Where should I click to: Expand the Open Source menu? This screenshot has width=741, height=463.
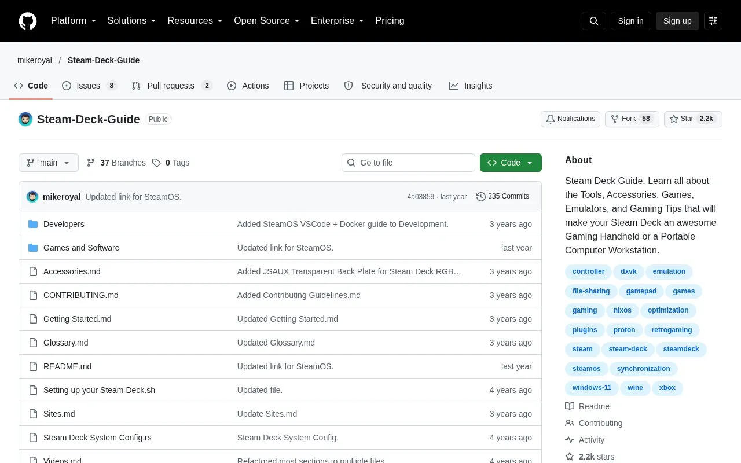(267, 21)
